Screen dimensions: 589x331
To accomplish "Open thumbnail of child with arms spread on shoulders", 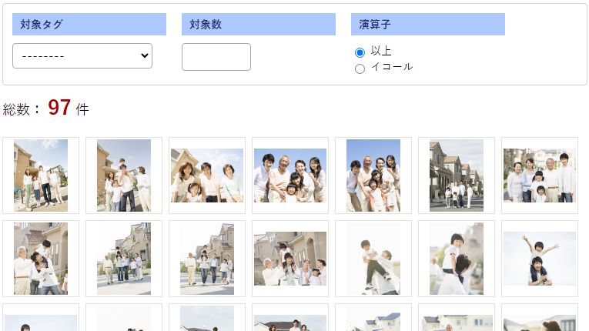I will pyautogui.click(x=540, y=259).
